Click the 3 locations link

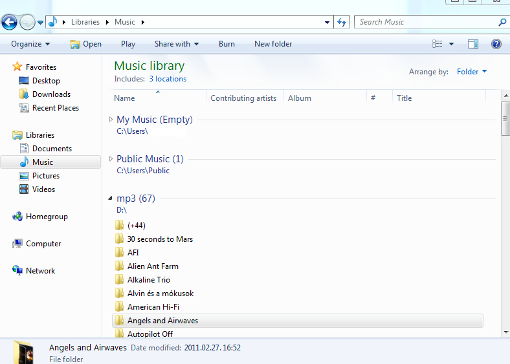(x=168, y=79)
